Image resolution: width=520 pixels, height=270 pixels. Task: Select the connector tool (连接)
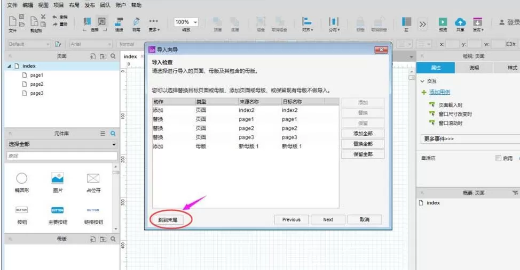[x=119, y=22]
